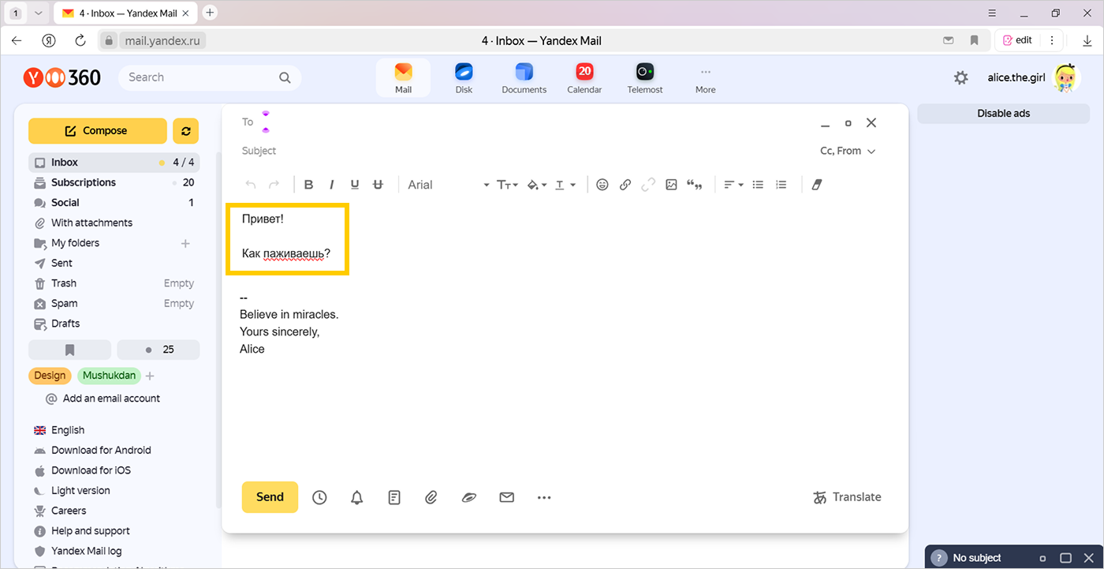Toggle bold formatting
This screenshot has height=569, width=1104.
(x=308, y=185)
